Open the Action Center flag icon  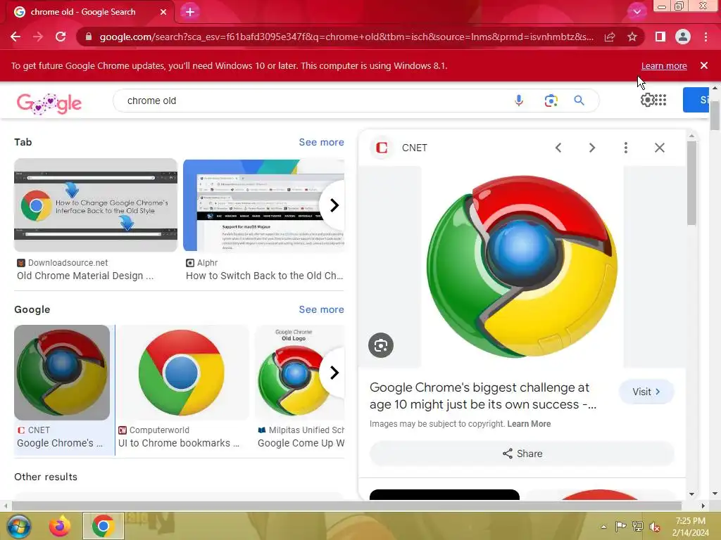pyautogui.click(x=620, y=527)
